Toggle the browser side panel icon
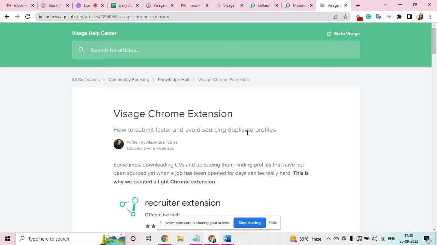 point(409,16)
